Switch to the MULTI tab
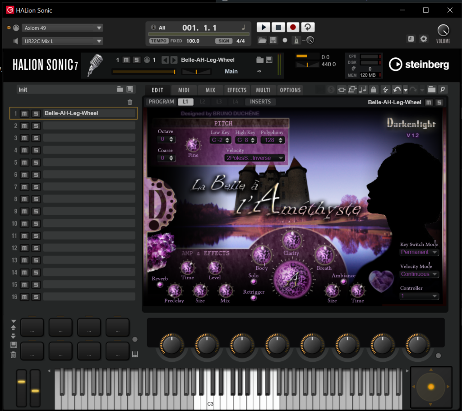The height and width of the screenshot is (411, 462). pos(263,90)
